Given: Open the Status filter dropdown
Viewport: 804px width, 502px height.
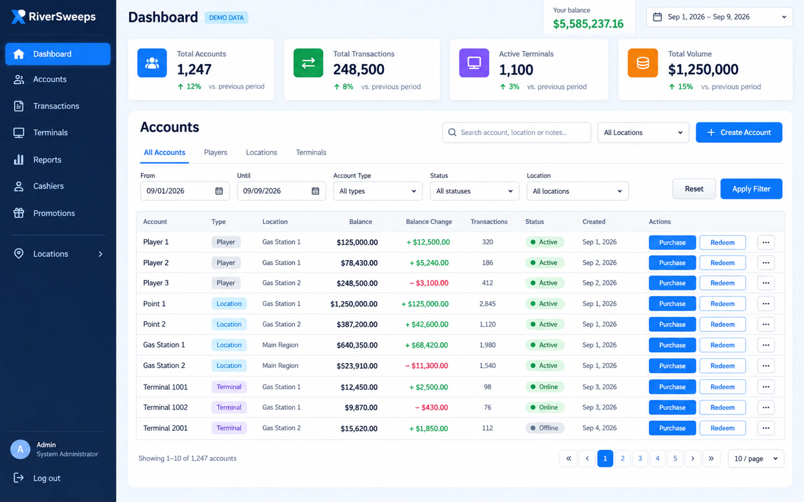Looking at the screenshot, I should coord(474,191).
